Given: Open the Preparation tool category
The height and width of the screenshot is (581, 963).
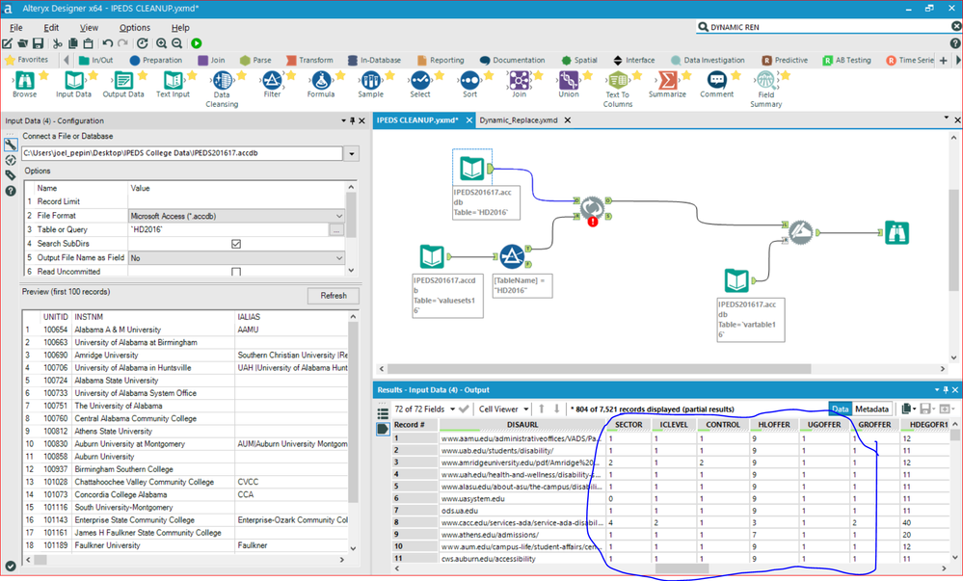Looking at the screenshot, I should click(x=156, y=60).
